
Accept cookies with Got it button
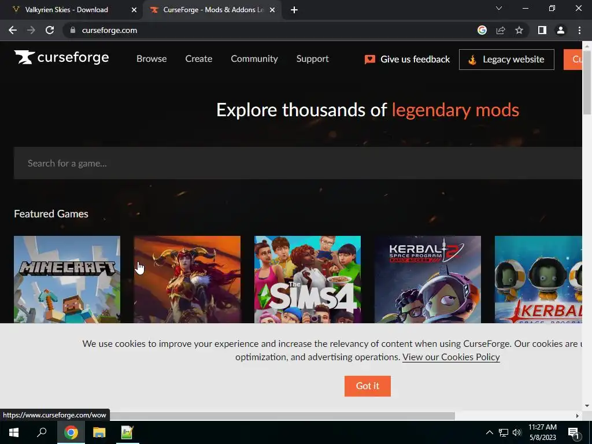point(367,386)
